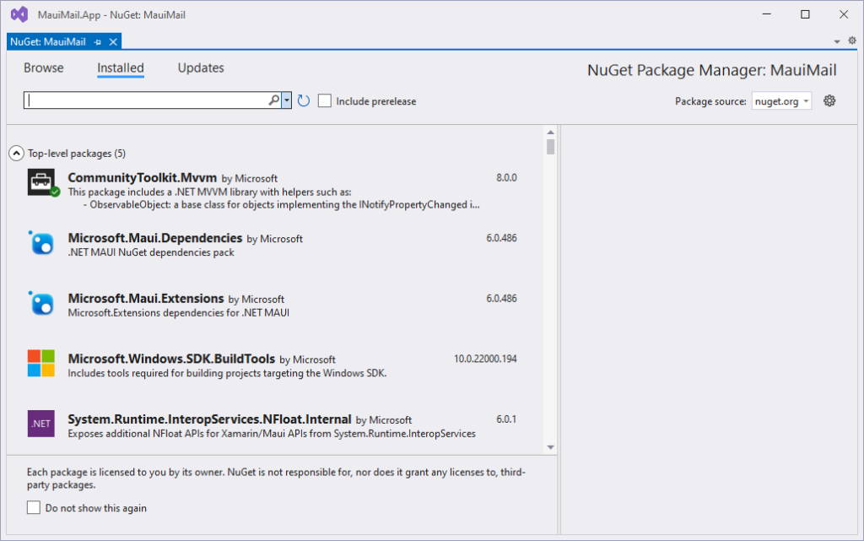Open the Package source dropdown
This screenshot has height=541, width=864.
point(781,101)
